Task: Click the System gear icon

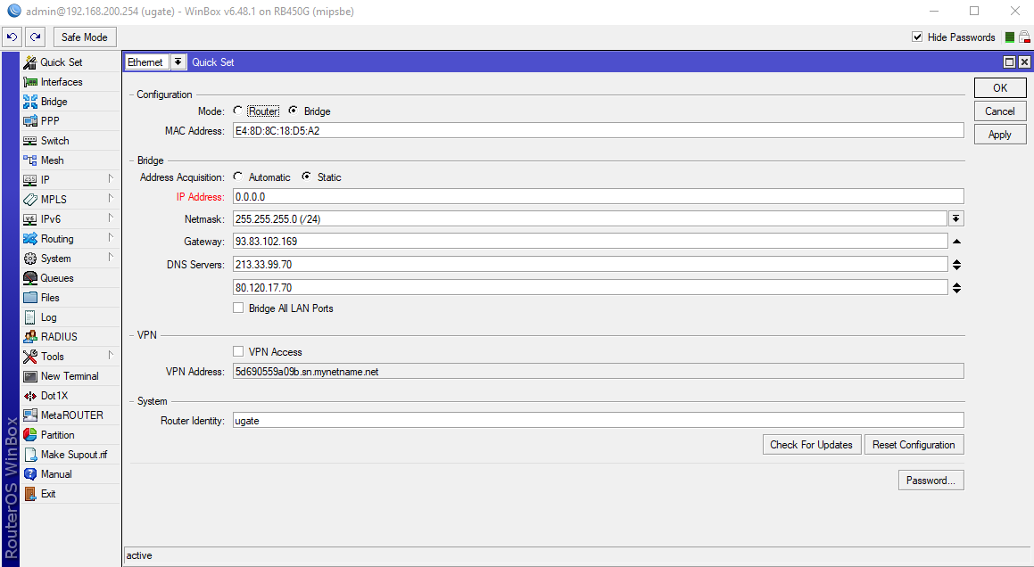Action: point(30,259)
